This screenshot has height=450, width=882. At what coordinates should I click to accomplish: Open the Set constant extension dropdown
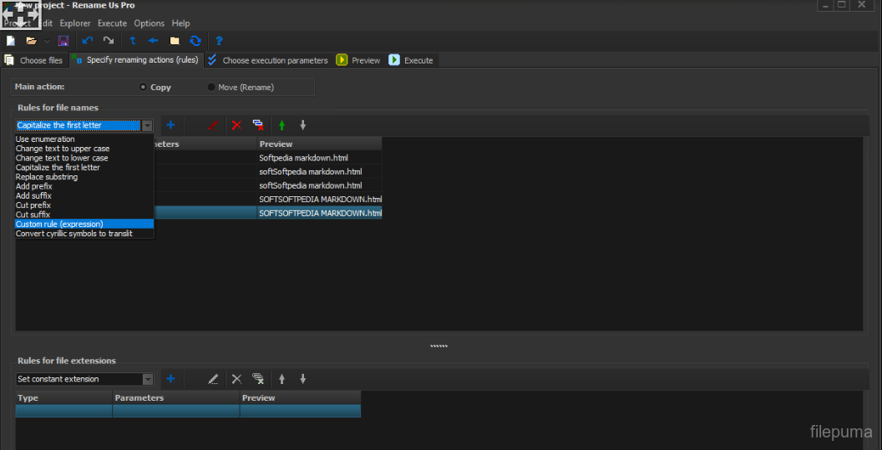(147, 379)
